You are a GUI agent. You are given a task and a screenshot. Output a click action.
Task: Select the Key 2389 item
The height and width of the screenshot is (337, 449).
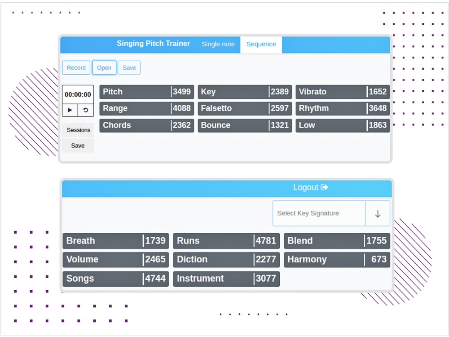click(x=245, y=92)
